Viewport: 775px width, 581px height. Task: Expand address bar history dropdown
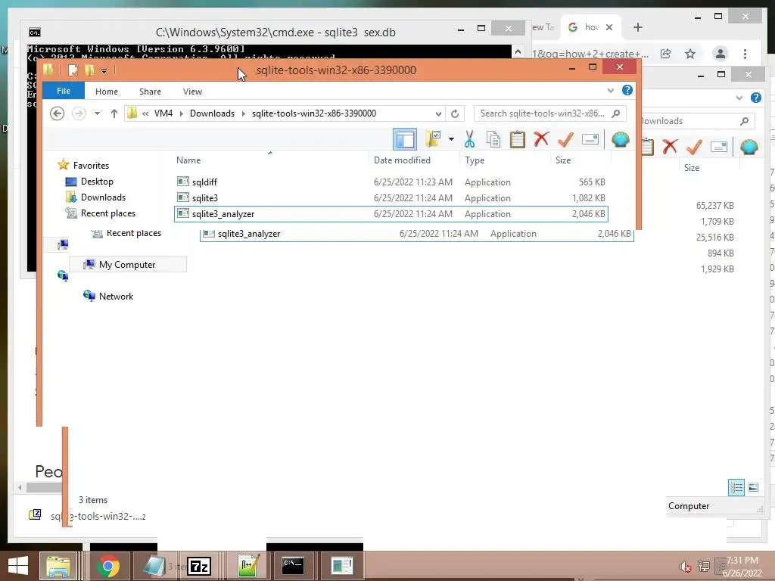(438, 113)
